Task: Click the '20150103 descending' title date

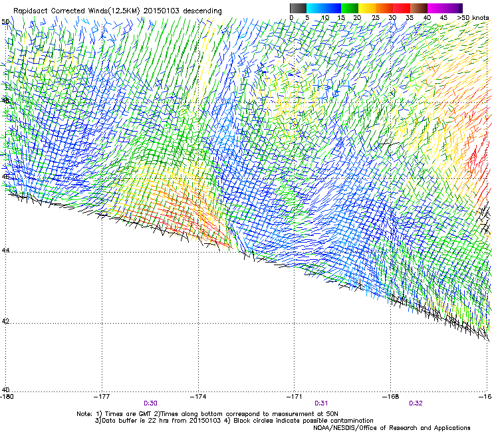Action: click(183, 11)
